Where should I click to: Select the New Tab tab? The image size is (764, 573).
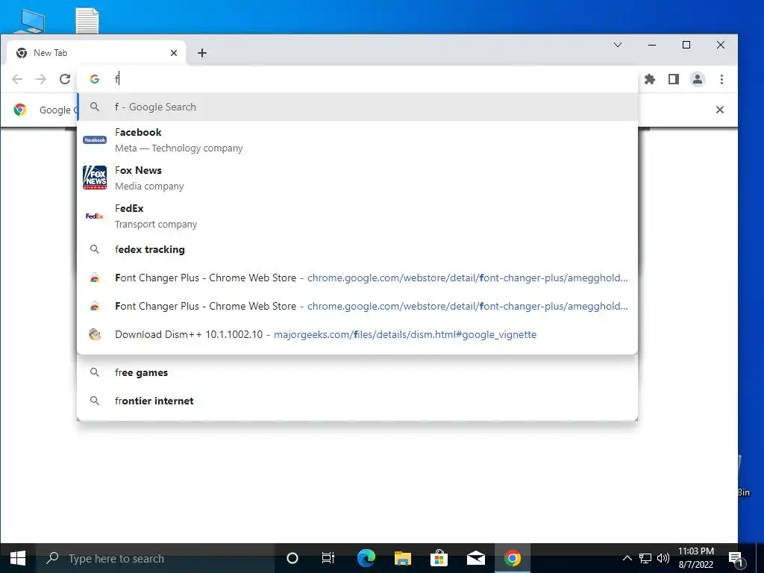pos(95,53)
